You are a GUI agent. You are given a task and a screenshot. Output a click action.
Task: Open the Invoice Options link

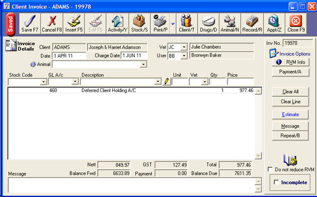pos(295,54)
